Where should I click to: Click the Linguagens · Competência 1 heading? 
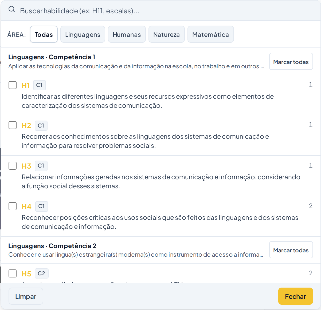click(52, 57)
